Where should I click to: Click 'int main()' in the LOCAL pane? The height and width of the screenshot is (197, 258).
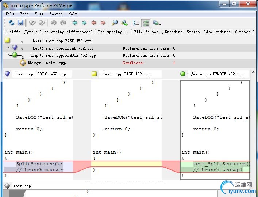coord(19,152)
